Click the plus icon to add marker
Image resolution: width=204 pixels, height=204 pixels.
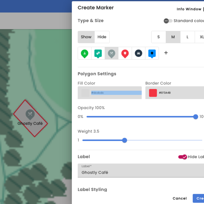166,53
